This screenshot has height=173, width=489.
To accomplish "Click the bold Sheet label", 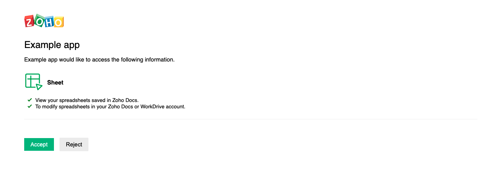I will point(55,83).
